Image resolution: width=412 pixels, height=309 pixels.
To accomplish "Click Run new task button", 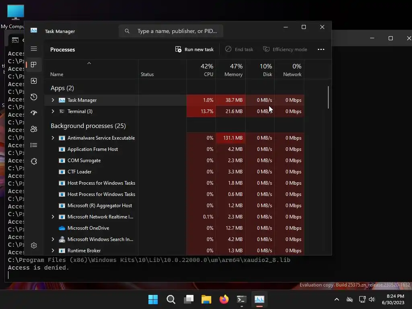I will tap(194, 49).
